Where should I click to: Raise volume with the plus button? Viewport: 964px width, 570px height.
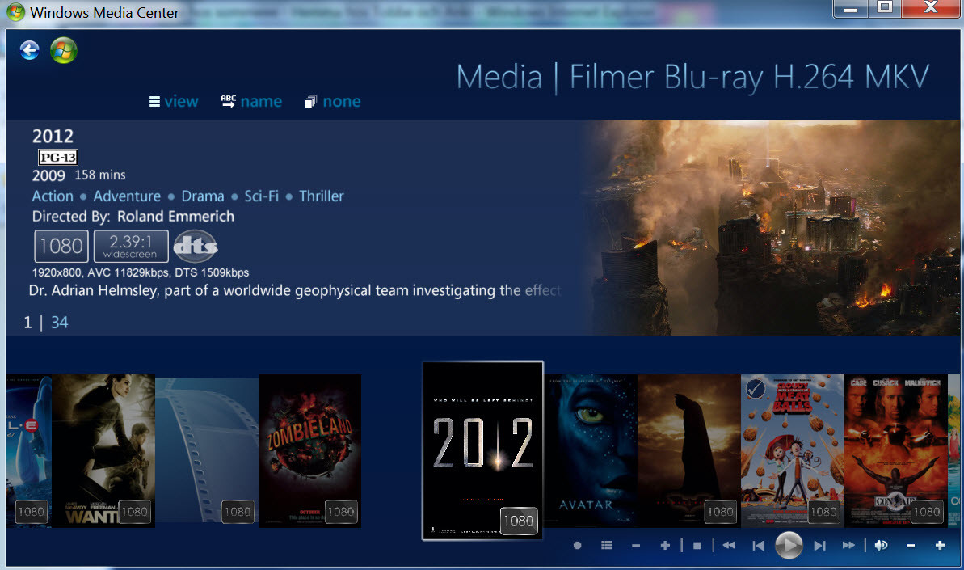tap(940, 546)
